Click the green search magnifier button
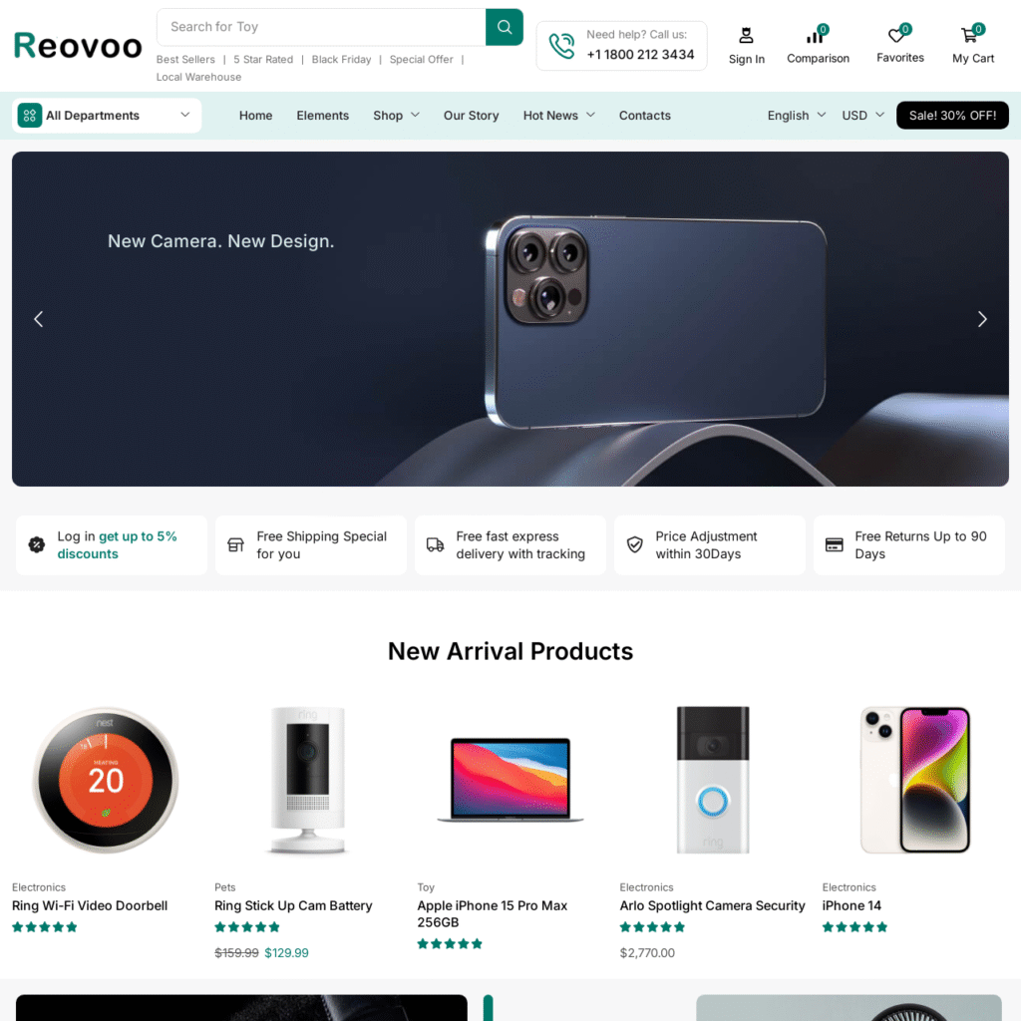Screen dimensions: 1021x1021 pyautogui.click(x=504, y=27)
